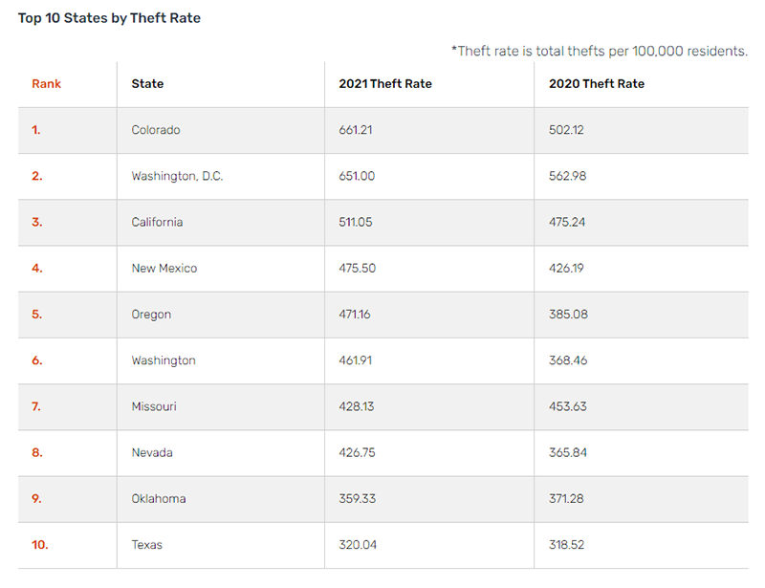Click the theft rate footnote text

[x=600, y=52]
